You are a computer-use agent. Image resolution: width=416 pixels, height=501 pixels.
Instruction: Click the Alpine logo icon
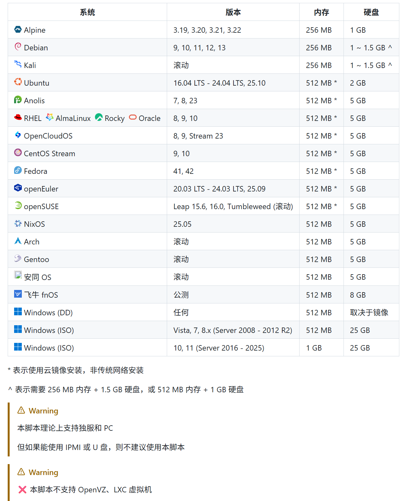pos(18,30)
